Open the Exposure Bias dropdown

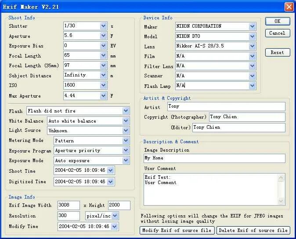(103, 46)
